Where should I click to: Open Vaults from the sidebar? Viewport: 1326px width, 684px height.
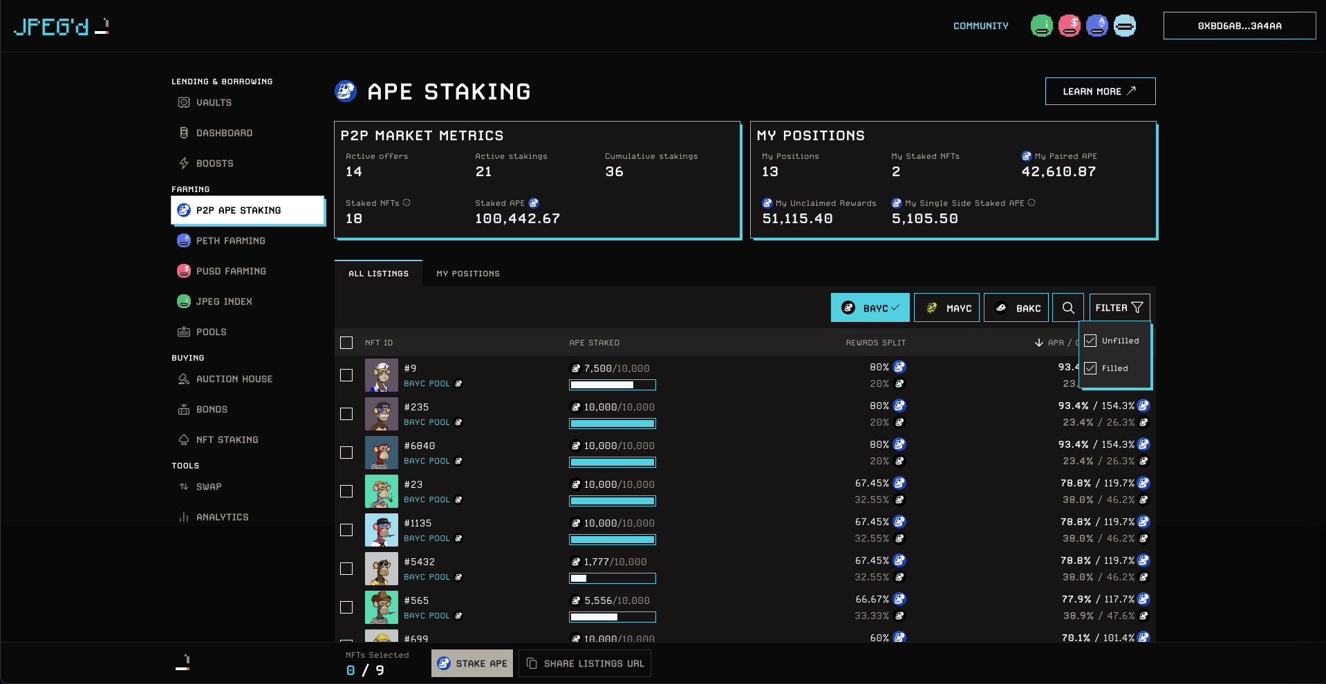(x=214, y=103)
